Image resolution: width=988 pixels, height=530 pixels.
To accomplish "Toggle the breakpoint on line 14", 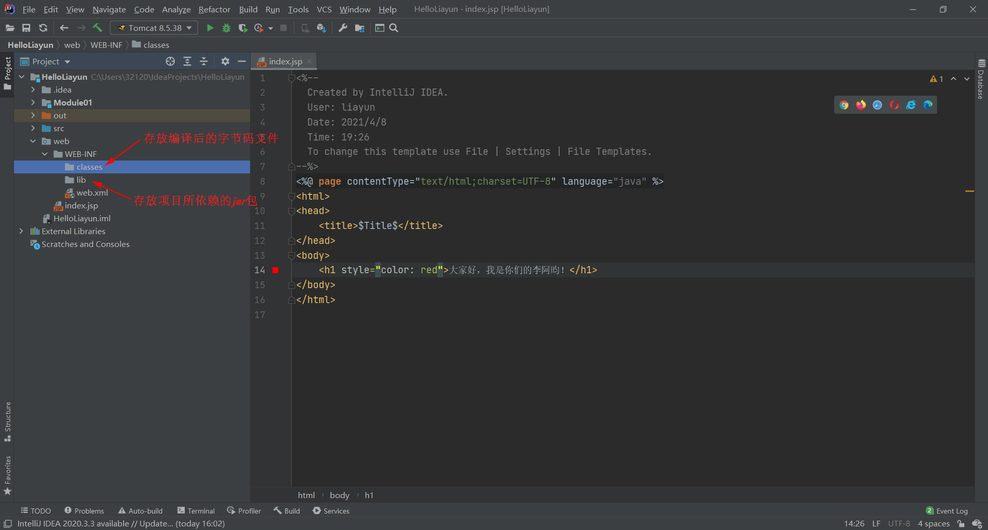I will pyautogui.click(x=275, y=270).
